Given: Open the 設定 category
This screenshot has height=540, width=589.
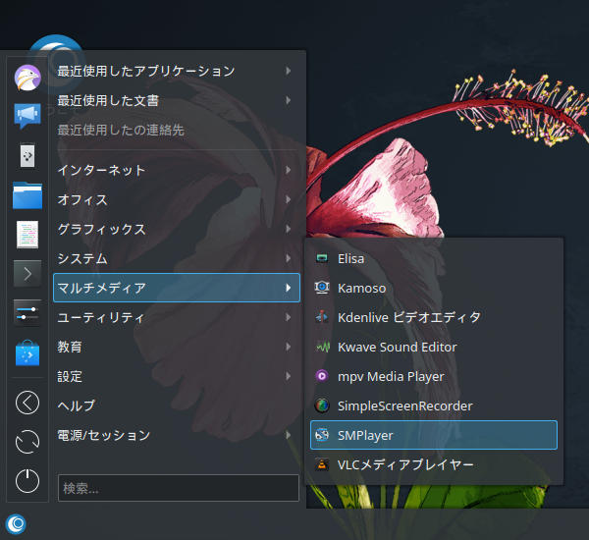Looking at the screenshot, I should [177, 376].
